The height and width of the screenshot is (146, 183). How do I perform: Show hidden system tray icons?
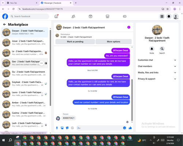tap(151, 140)
